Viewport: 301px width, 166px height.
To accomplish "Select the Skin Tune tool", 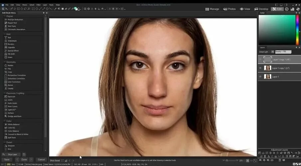I will 12,26.
